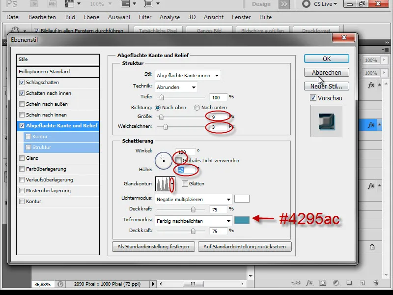
Task: Open the screen mode icon menu
Action: (x=152, y=4)
